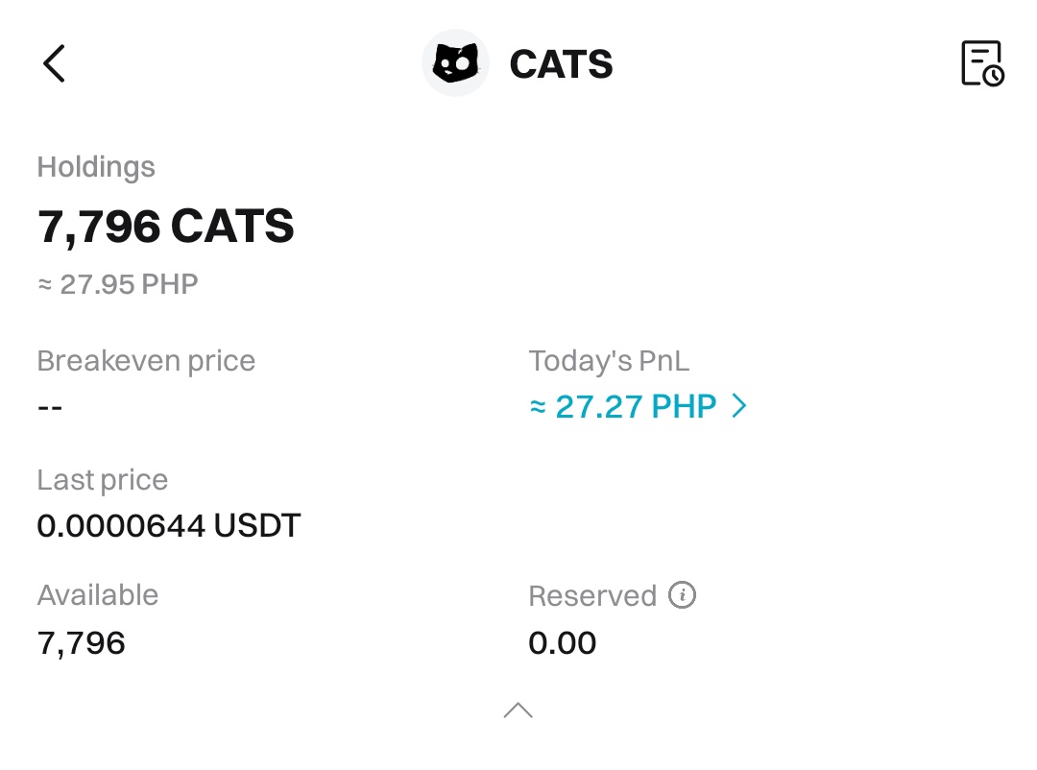Go back using the left arrow
Viewport: 1037px width, 770px height.
[x=54, y=63]
